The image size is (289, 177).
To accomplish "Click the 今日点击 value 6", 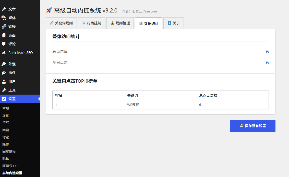I will coord(267,63).
